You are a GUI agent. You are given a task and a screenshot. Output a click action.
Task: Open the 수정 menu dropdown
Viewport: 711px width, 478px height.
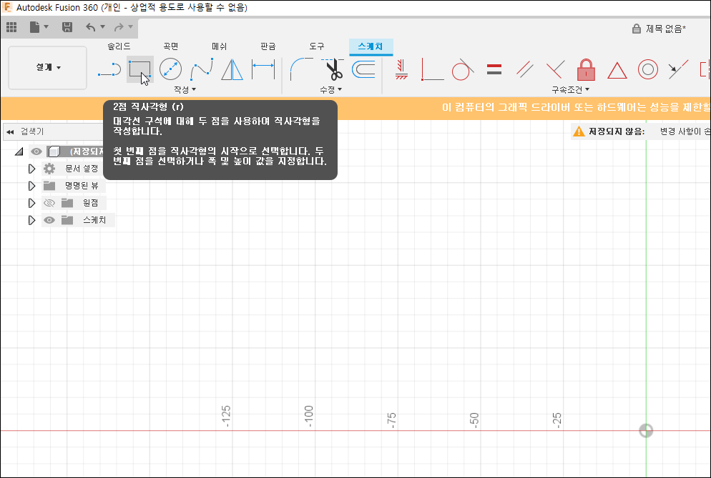(x=330, y=90)
